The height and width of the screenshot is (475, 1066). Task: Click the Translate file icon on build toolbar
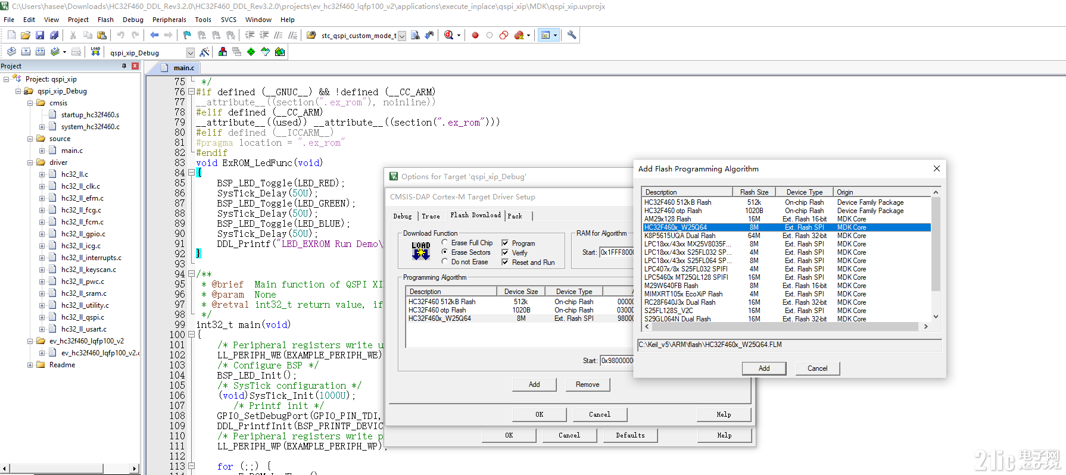tap(11, 52)
